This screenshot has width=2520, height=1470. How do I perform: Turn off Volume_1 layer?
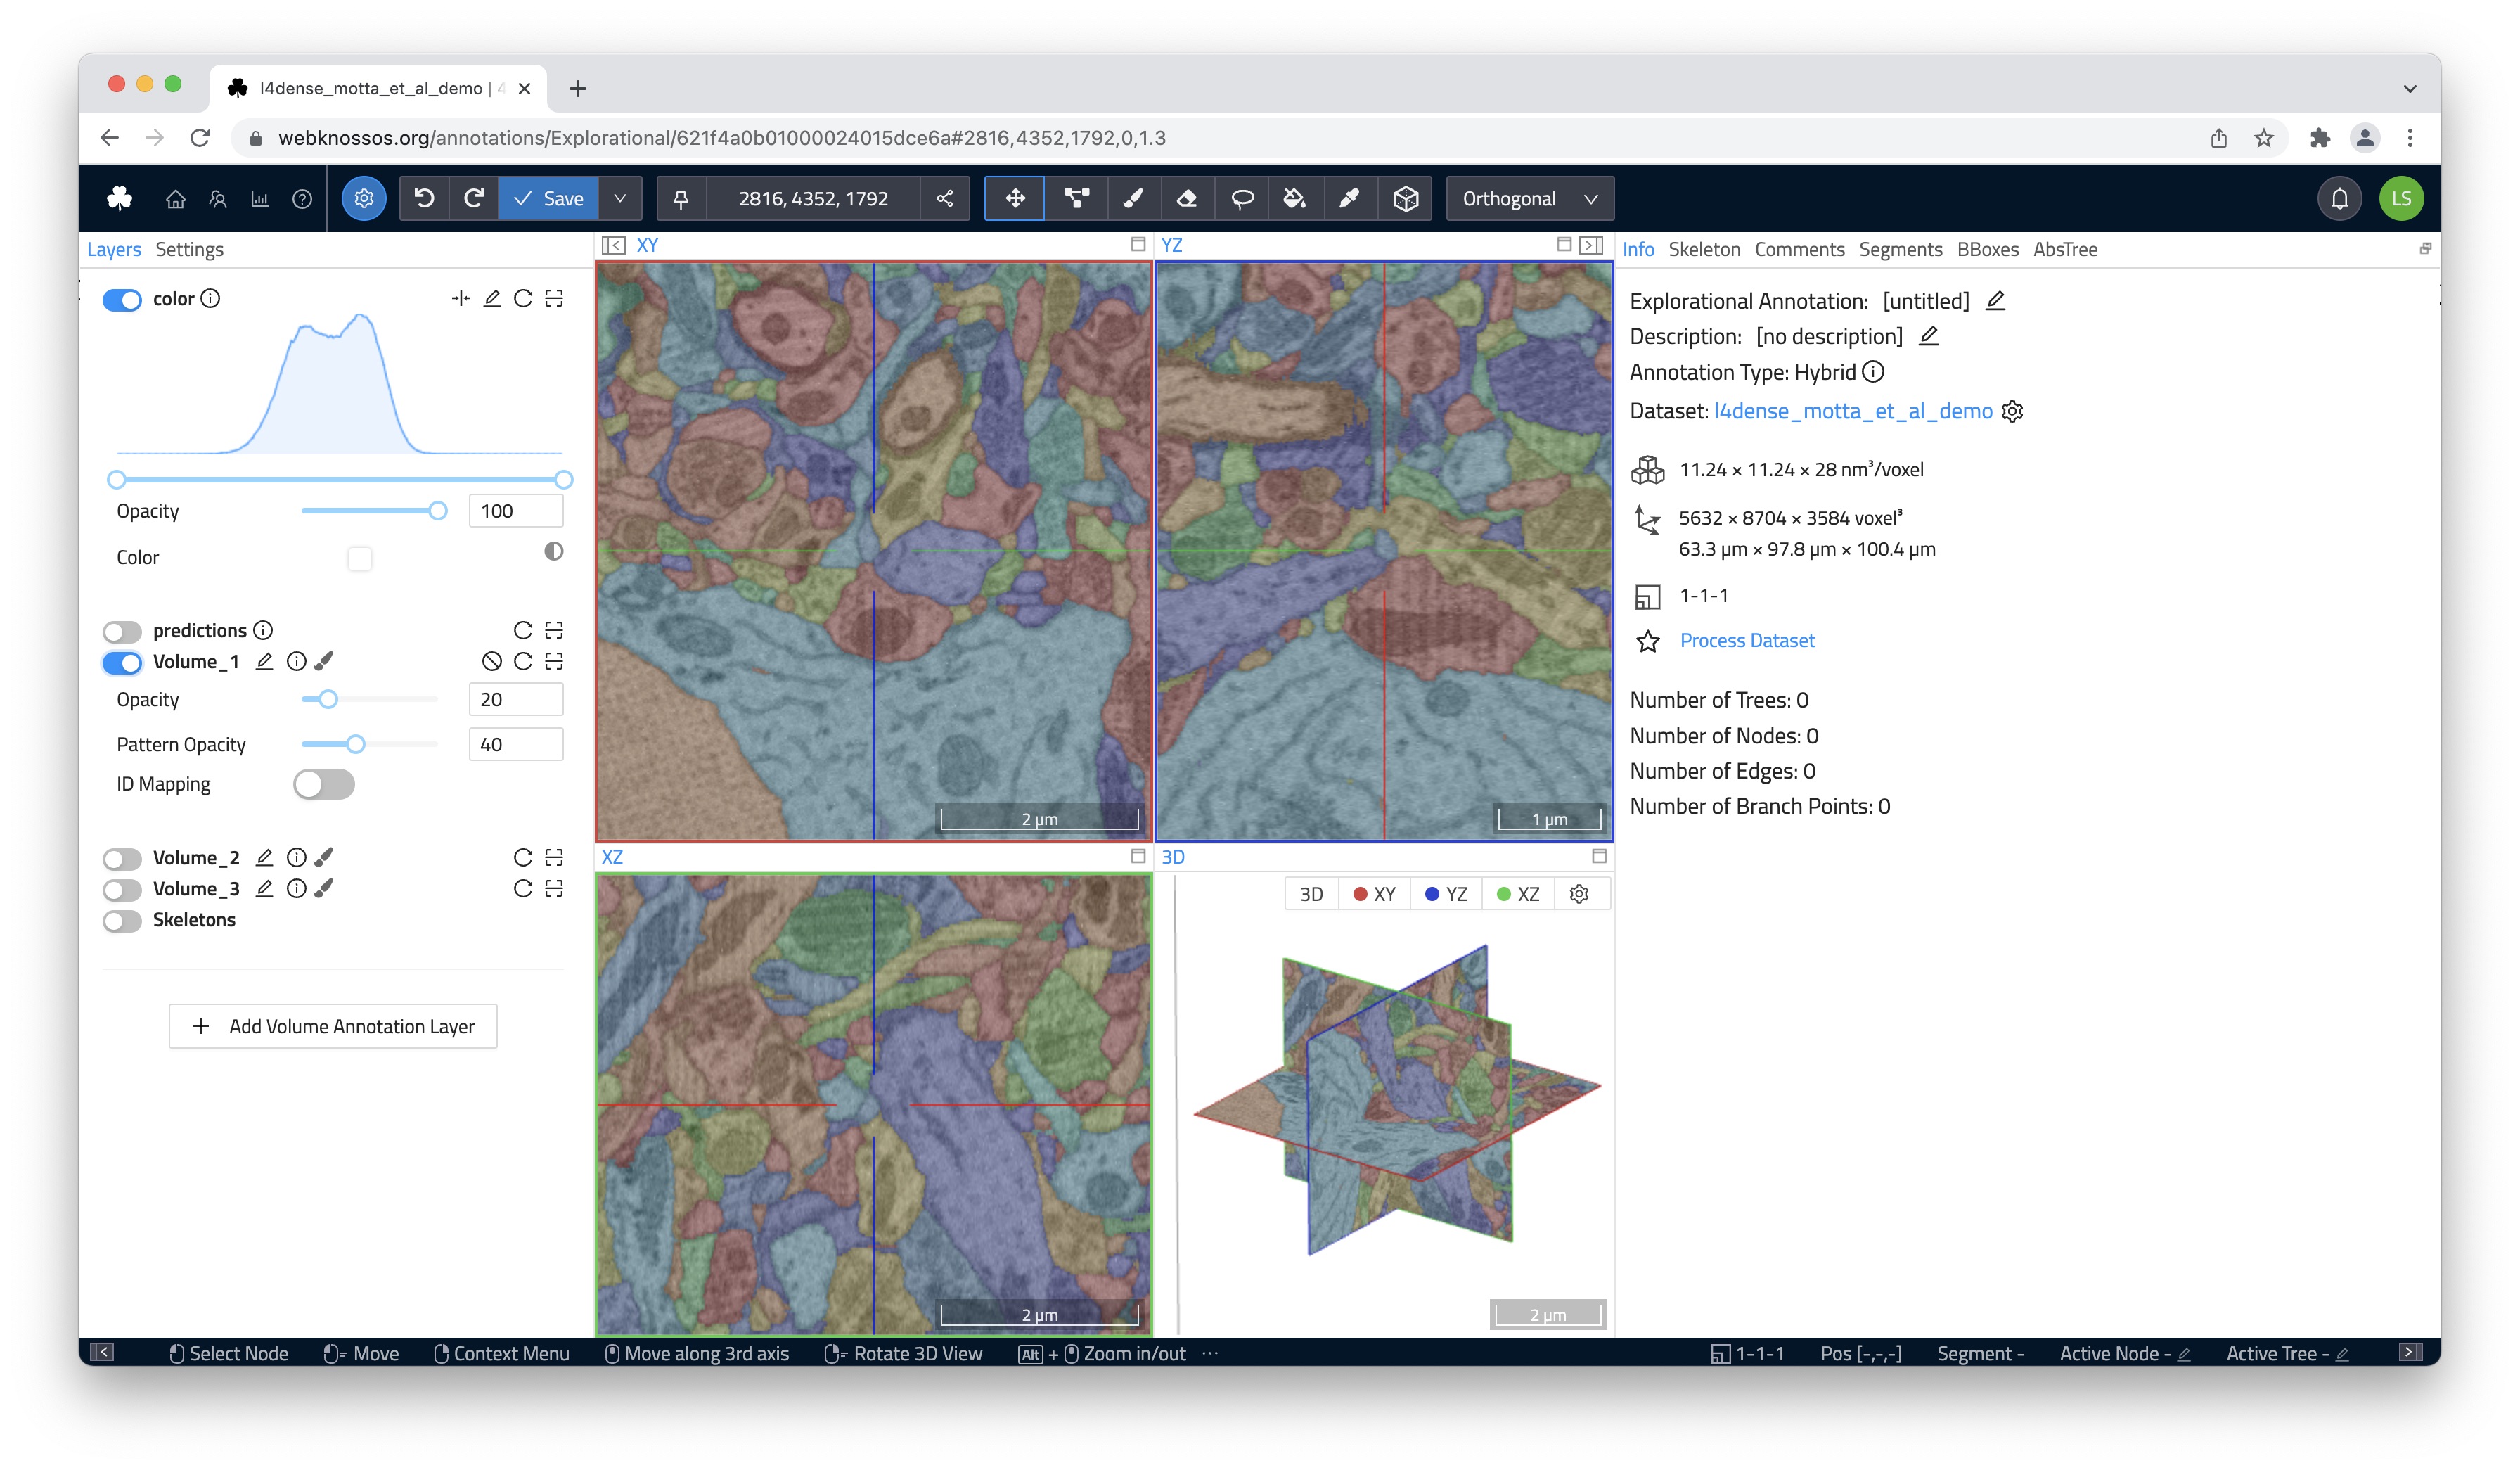tap(122, 662)
